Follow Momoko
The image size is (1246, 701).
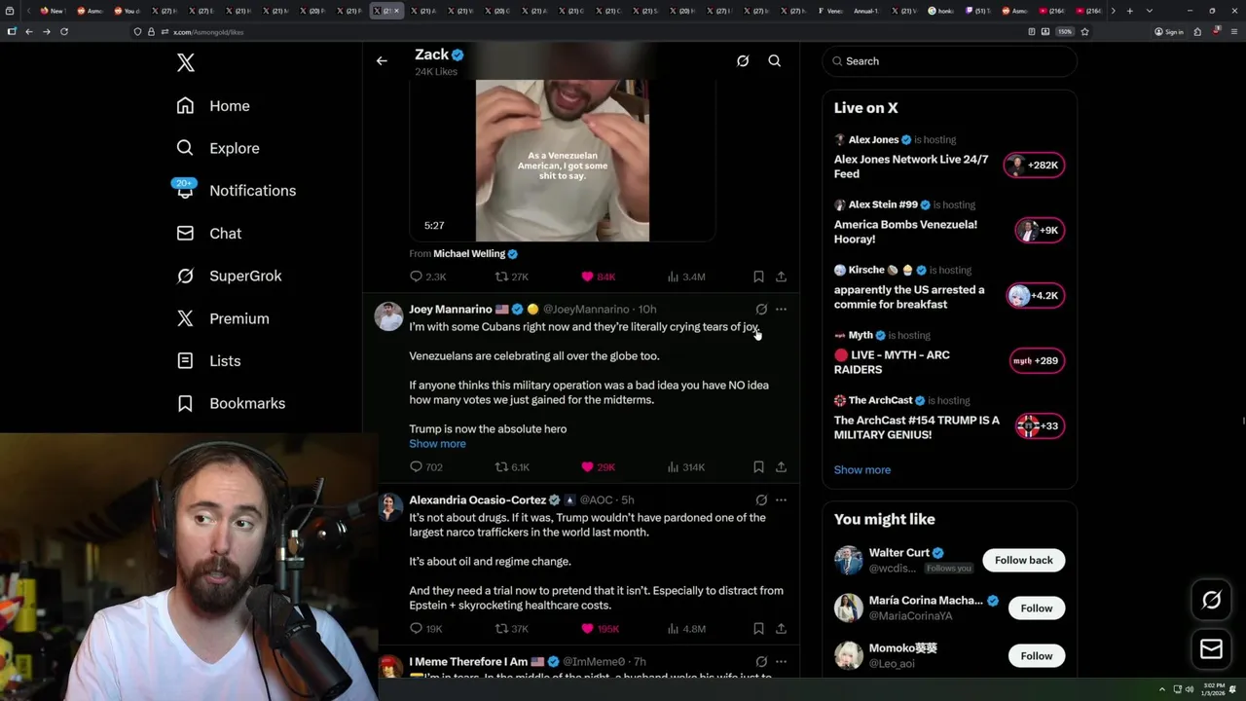click(x=1036, y=656)
